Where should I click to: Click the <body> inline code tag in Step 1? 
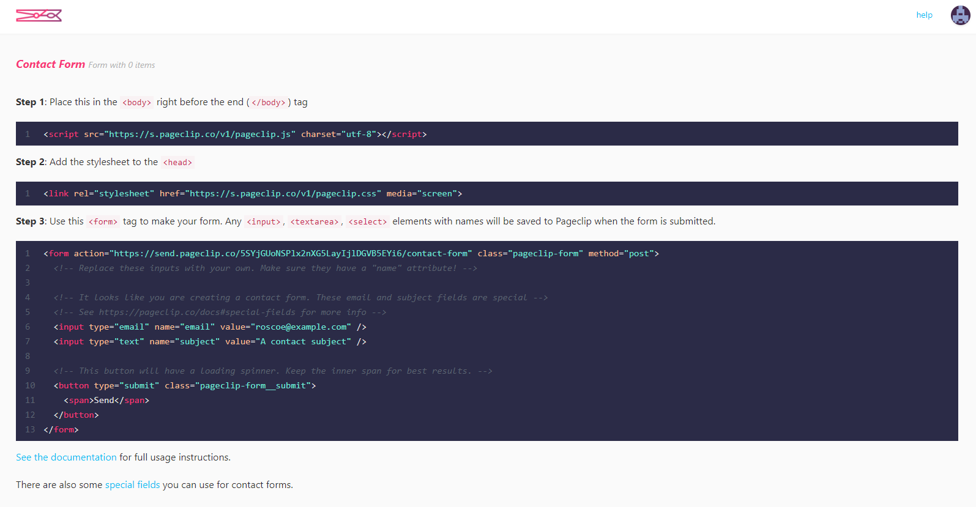pos(137,103)
